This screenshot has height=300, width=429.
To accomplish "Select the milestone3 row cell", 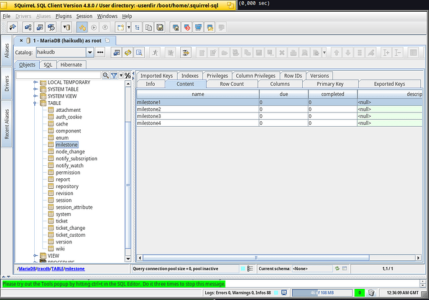I will click(198, 116).
